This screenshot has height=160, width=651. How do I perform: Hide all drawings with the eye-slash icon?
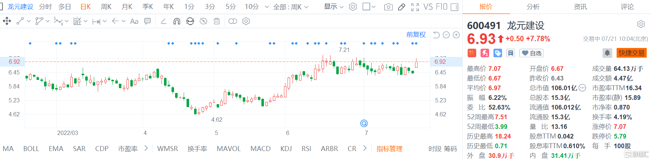pos(203,21)
